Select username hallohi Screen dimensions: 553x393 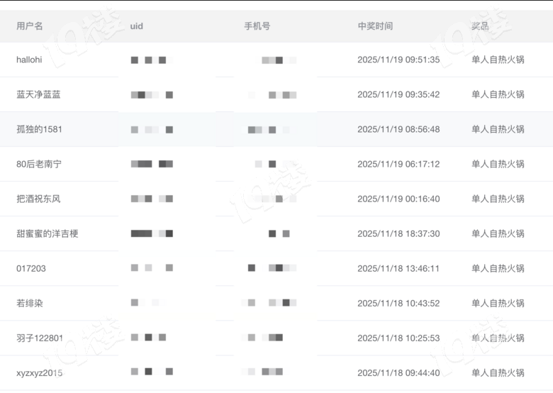click(29, 60)
